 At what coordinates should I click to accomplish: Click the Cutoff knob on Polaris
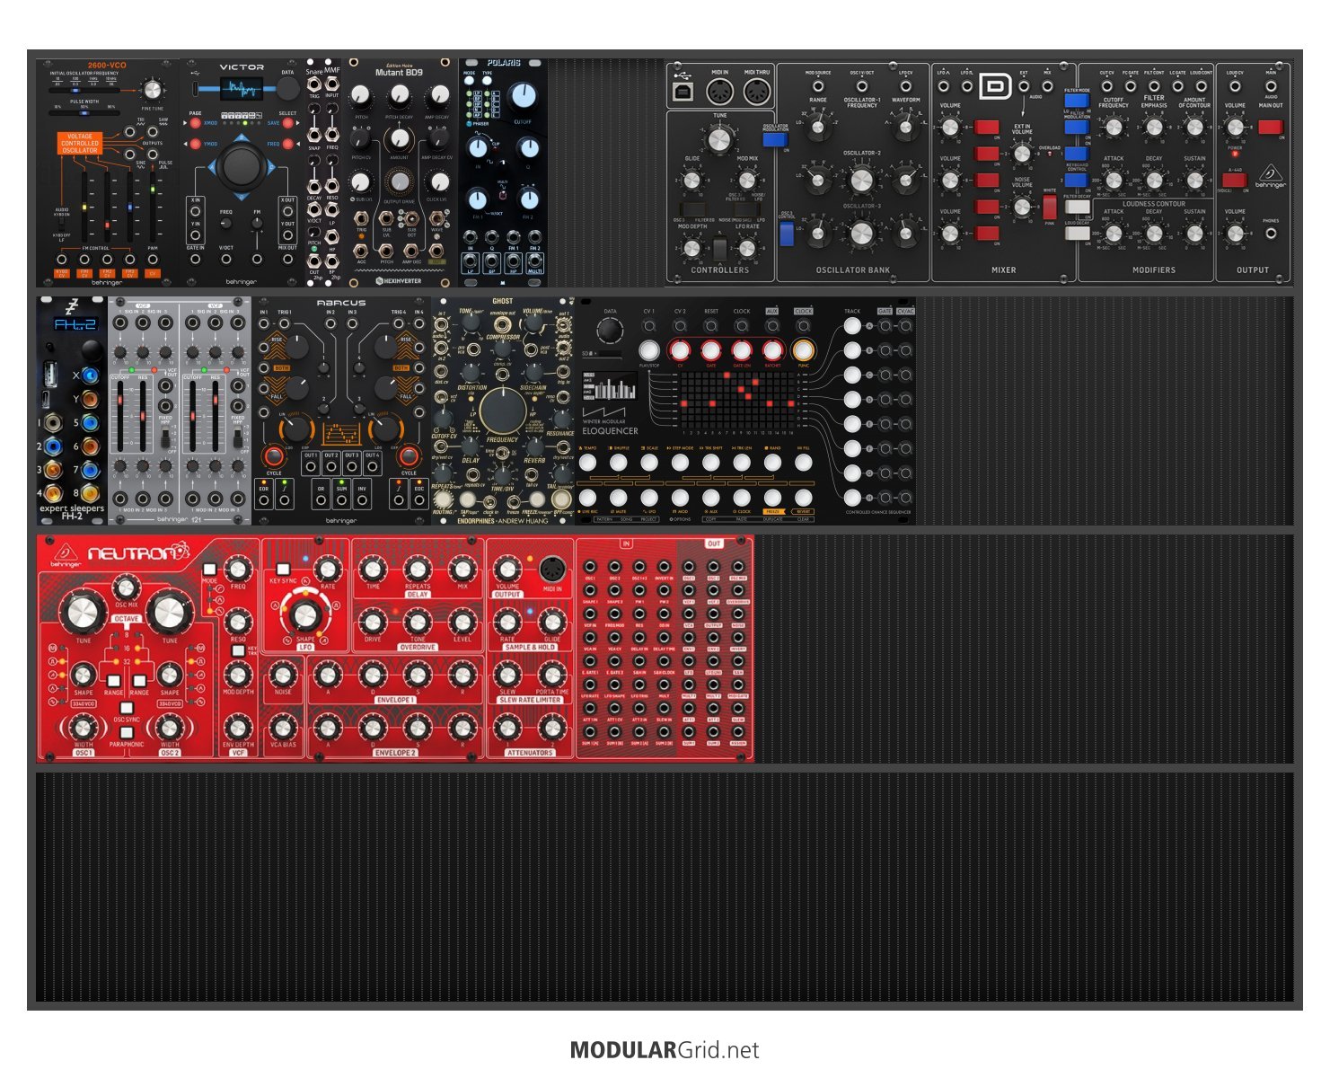coord(523,95)
